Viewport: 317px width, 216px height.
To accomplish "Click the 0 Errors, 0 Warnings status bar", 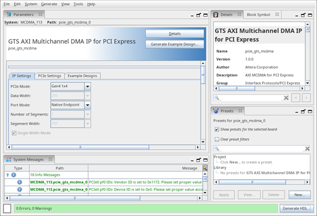I will click(x=146, y=208).
